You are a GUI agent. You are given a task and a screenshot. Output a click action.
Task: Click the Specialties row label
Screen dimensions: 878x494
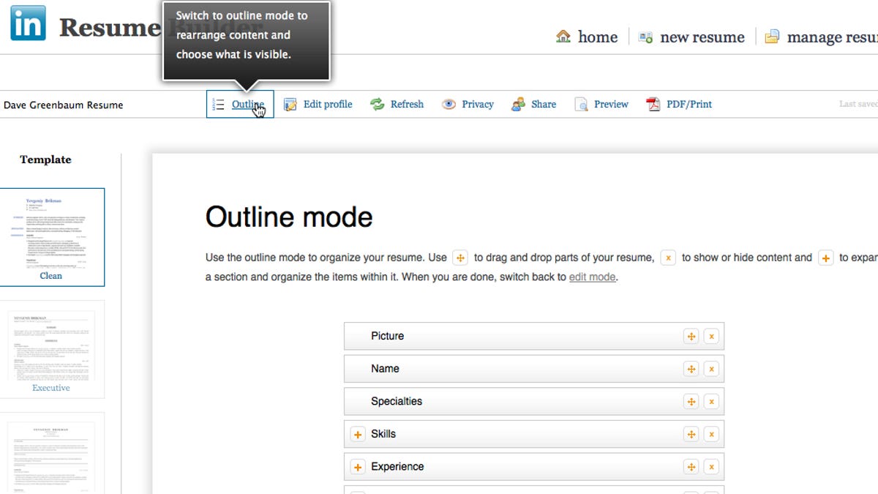(397, 401)
